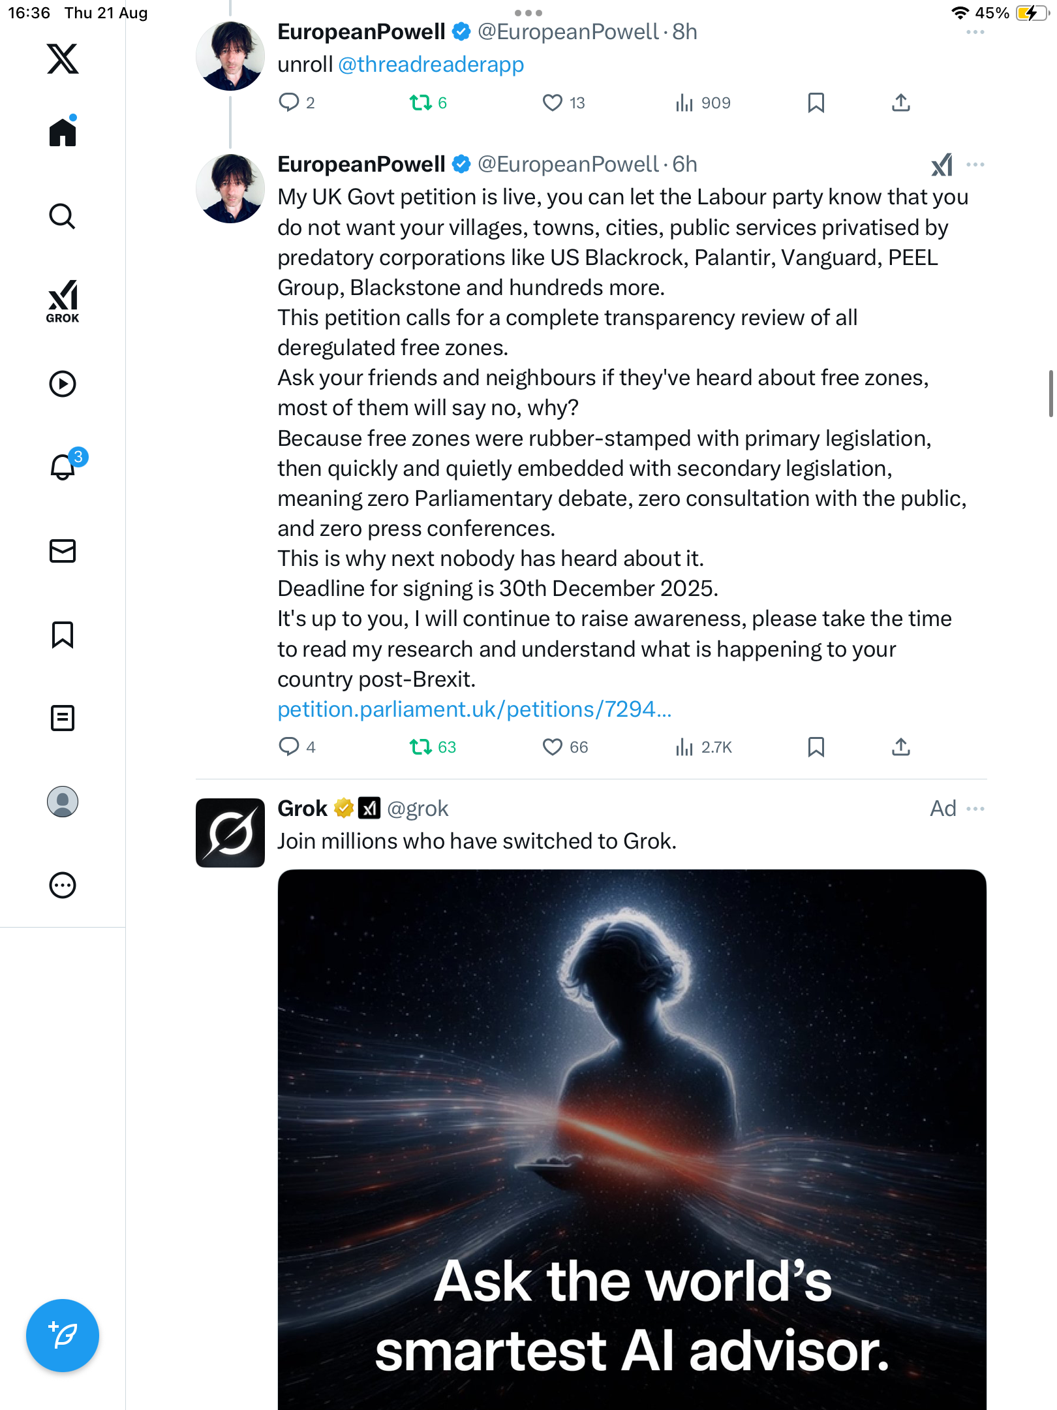Tap the compose new post button
1057x1410 pixels.
pyautogui.click(x=63, y=1336)
